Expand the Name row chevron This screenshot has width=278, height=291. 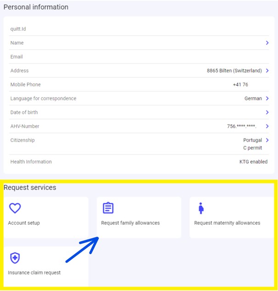(267, 43)
